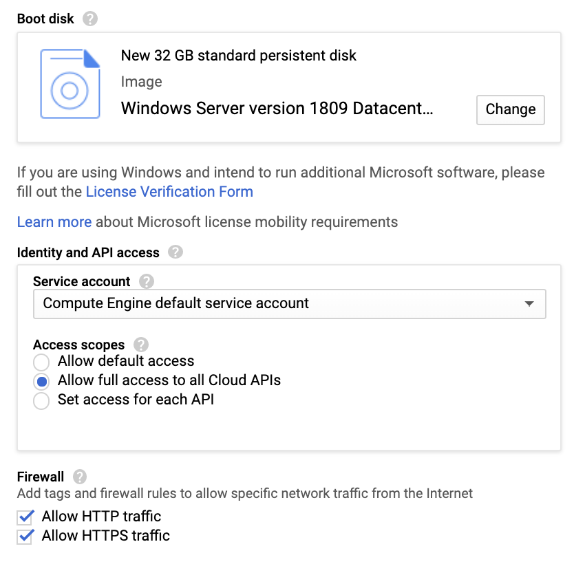Click the New 32 GB standard persistent disk text
Viewport: 585px width, 564px height.
(239, 56)
